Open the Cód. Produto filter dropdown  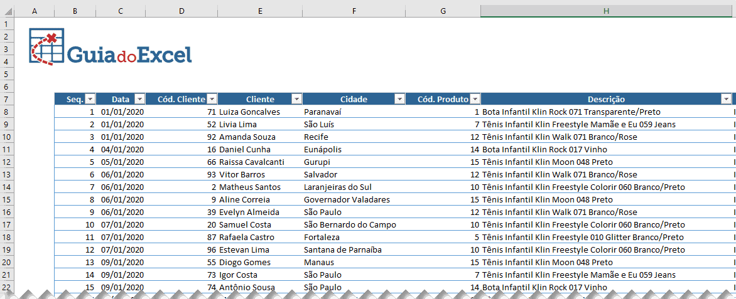pyautogui.click(x=475, y=99)
